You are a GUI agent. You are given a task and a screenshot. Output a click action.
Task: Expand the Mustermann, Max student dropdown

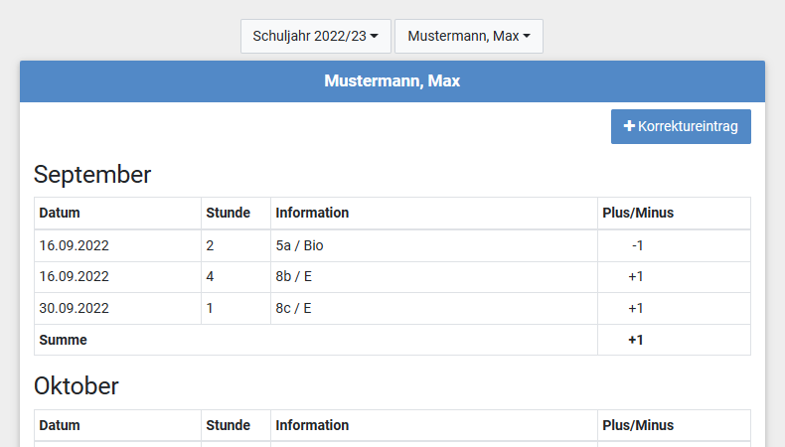pyautogui.click(x=468, y=36)
